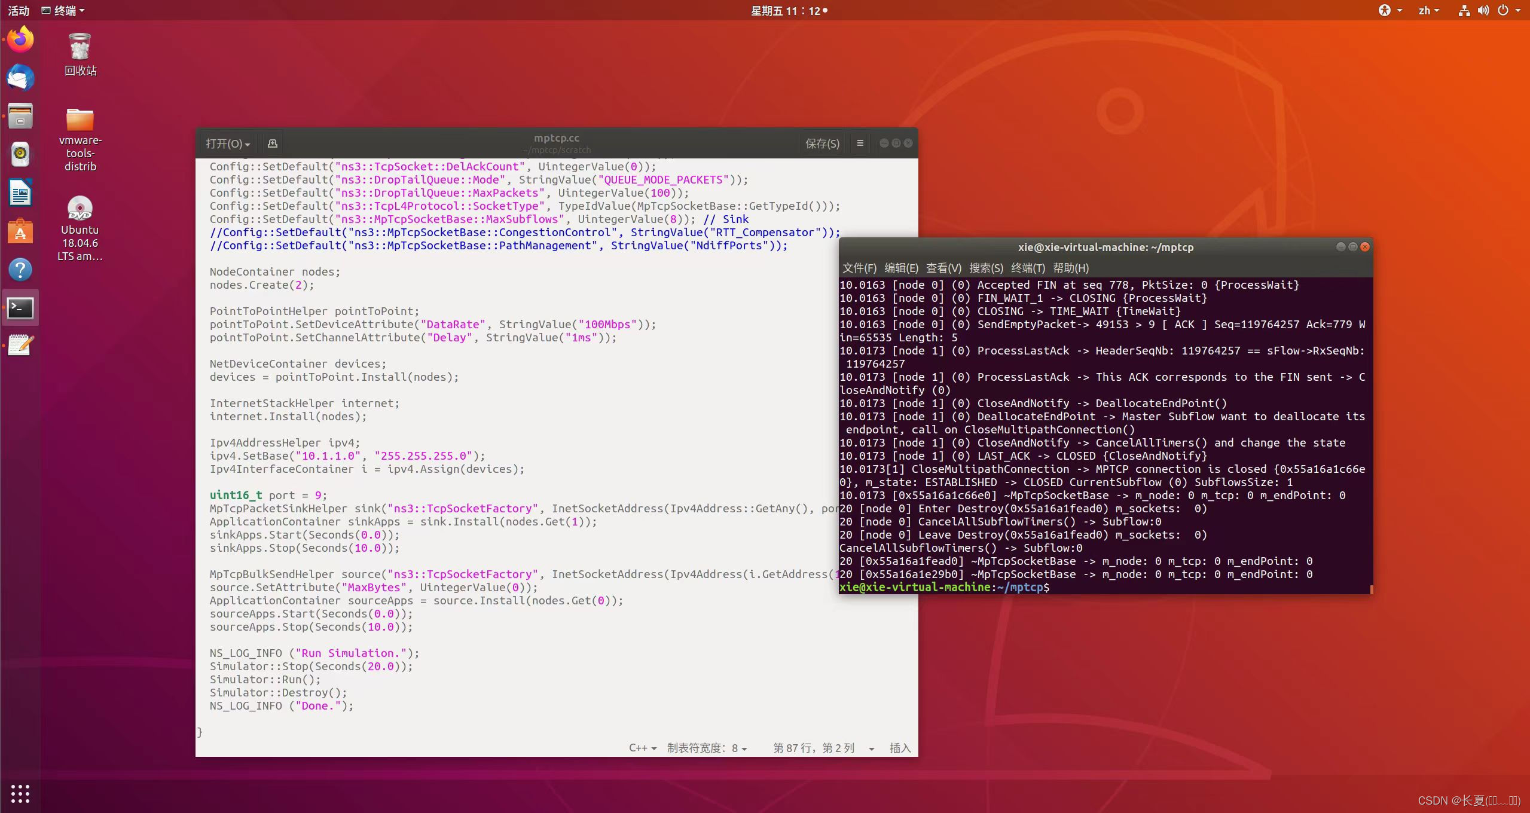1530x813 pixels.
Task: Click the clock in top bar
Action: (788, 10)
